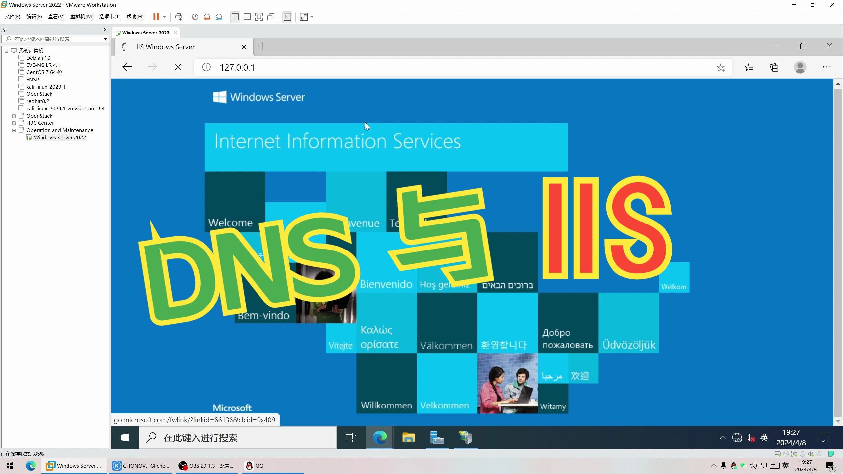Open the 编辑(E) menu

[x=34, y=17]
